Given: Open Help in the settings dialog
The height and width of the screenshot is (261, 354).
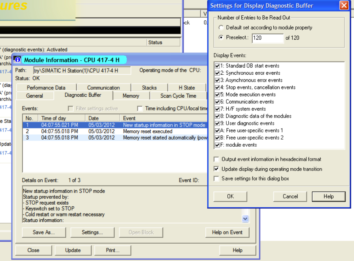Looking at the screenshot, I should point(329,196).
